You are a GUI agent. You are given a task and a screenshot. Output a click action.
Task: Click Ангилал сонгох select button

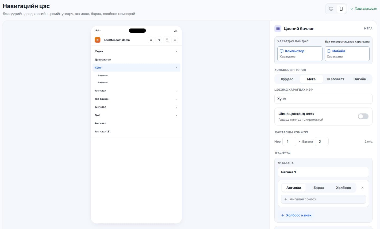coord(323,199)
